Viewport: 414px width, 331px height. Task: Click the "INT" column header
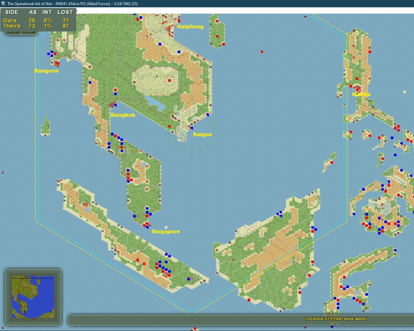pyautogui.click(x=47, y=12)
